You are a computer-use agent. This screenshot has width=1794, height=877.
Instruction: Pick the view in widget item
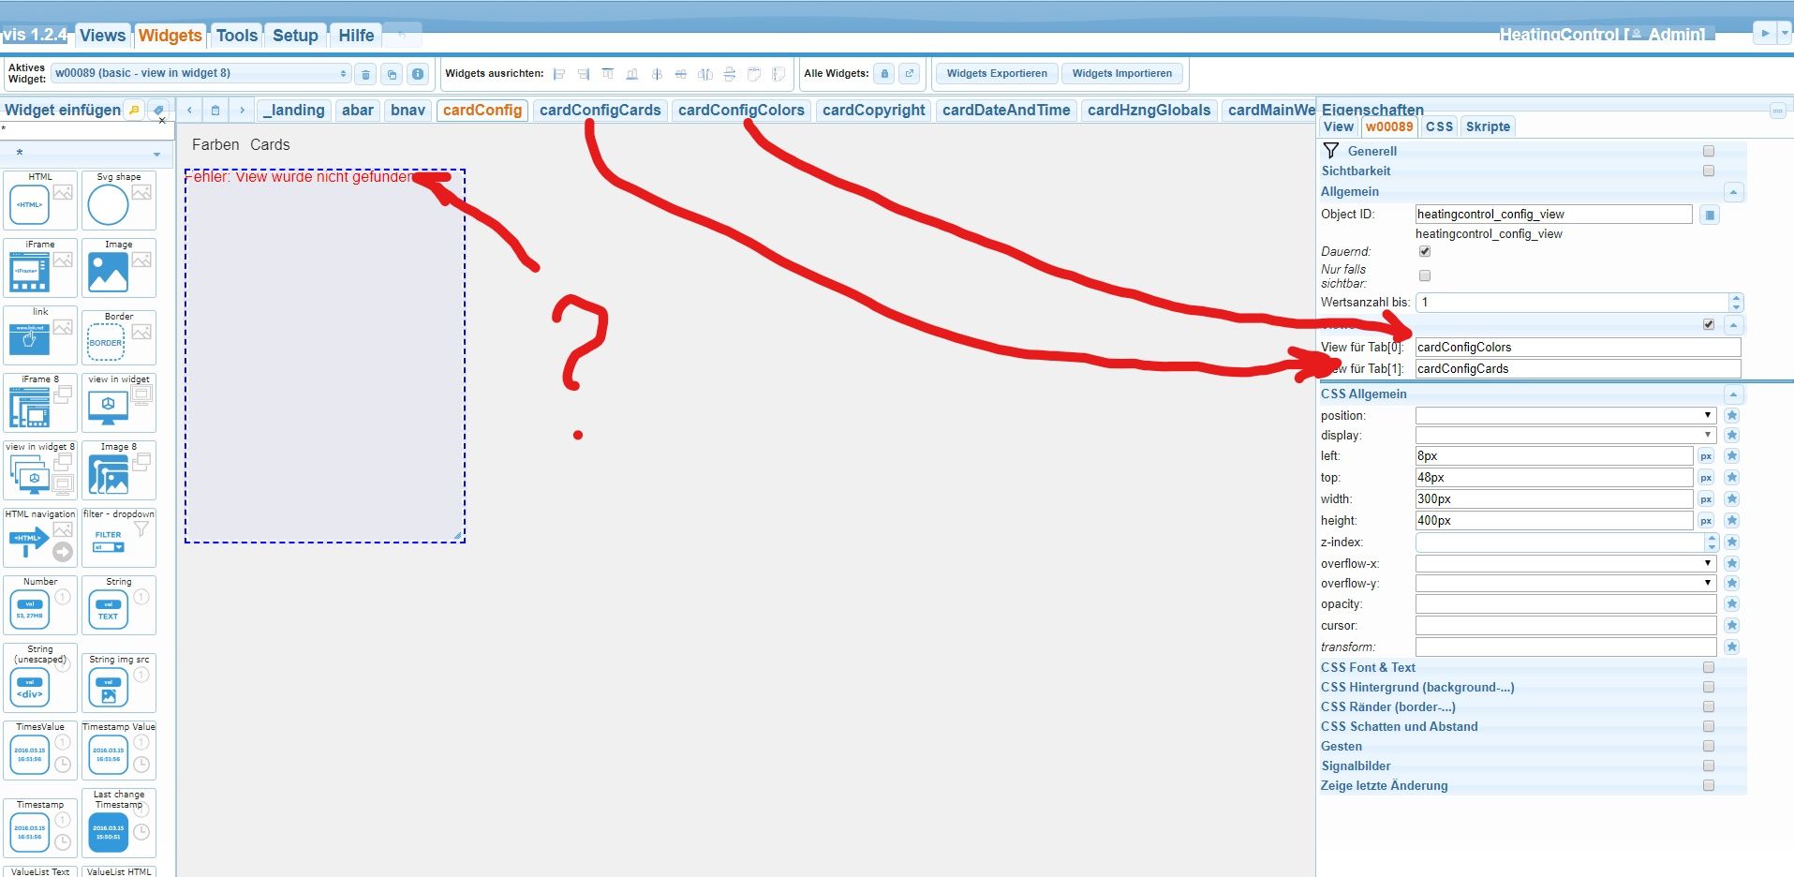coord(119,403)
